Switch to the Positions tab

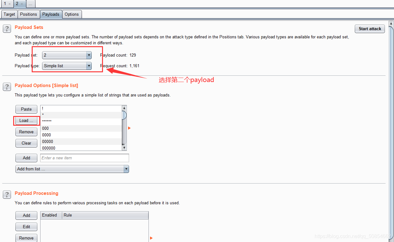[29, 14]
